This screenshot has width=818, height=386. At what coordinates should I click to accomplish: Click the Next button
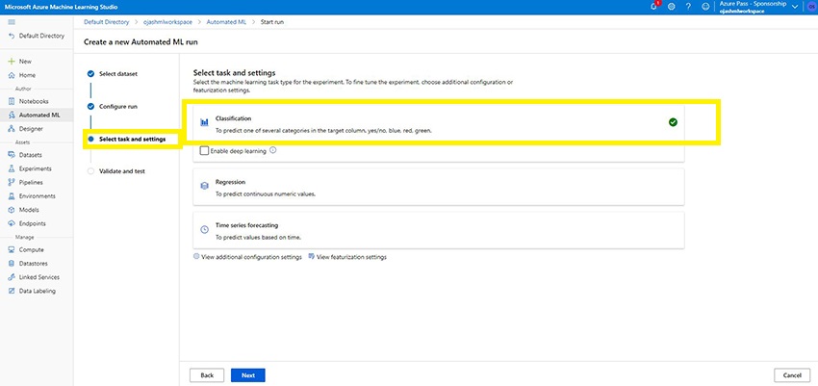click(248, 375)
